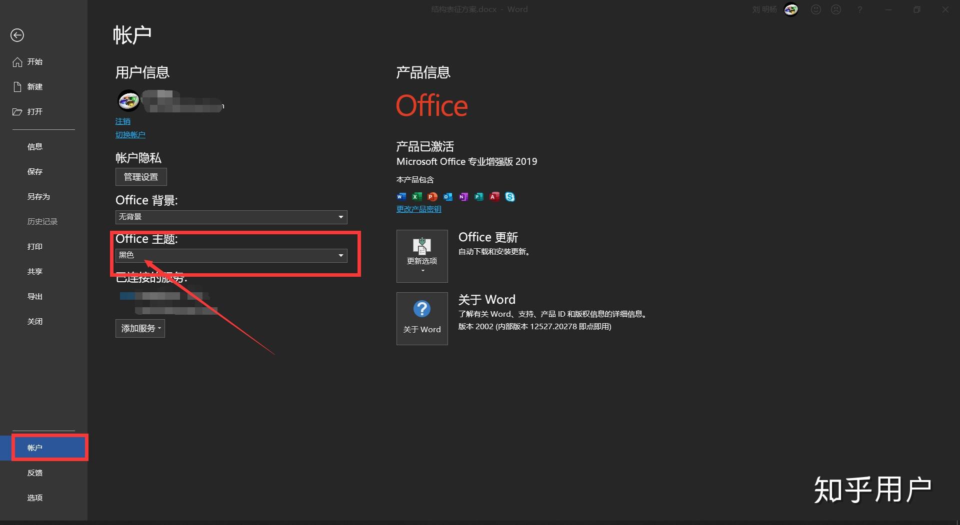Screen dimensions: 960x525
Task: Click the Office 更新 heading
Action: click(488, 237)
